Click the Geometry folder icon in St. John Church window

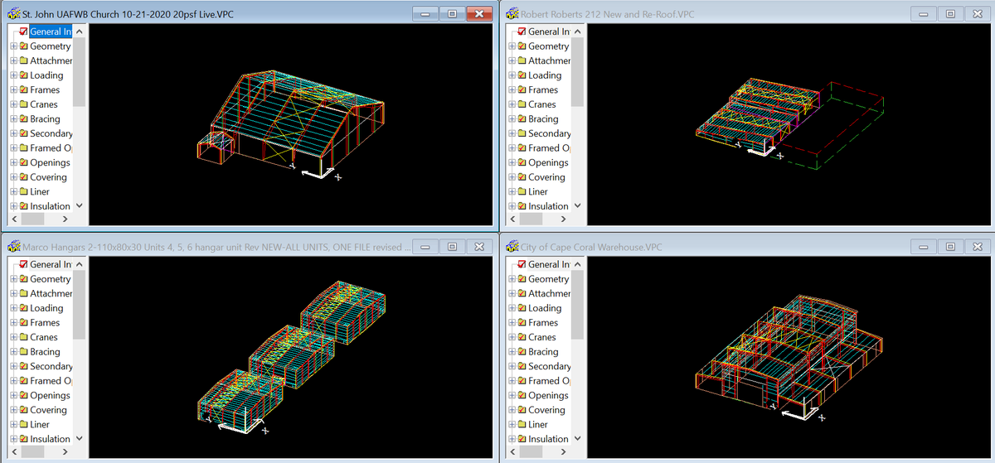tap(24, 46)
